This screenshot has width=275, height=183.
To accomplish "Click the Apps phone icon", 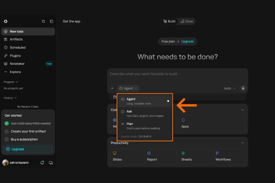I will [183, 120].
